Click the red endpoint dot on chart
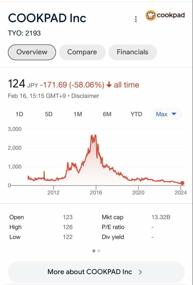 click(x=182, y=183)
